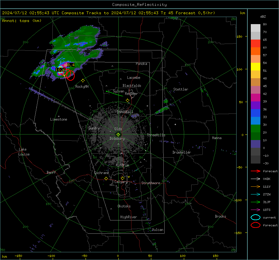The image size is (279, 260).
Task: Click the Calgary city label
Action: [x=121, y=182]
